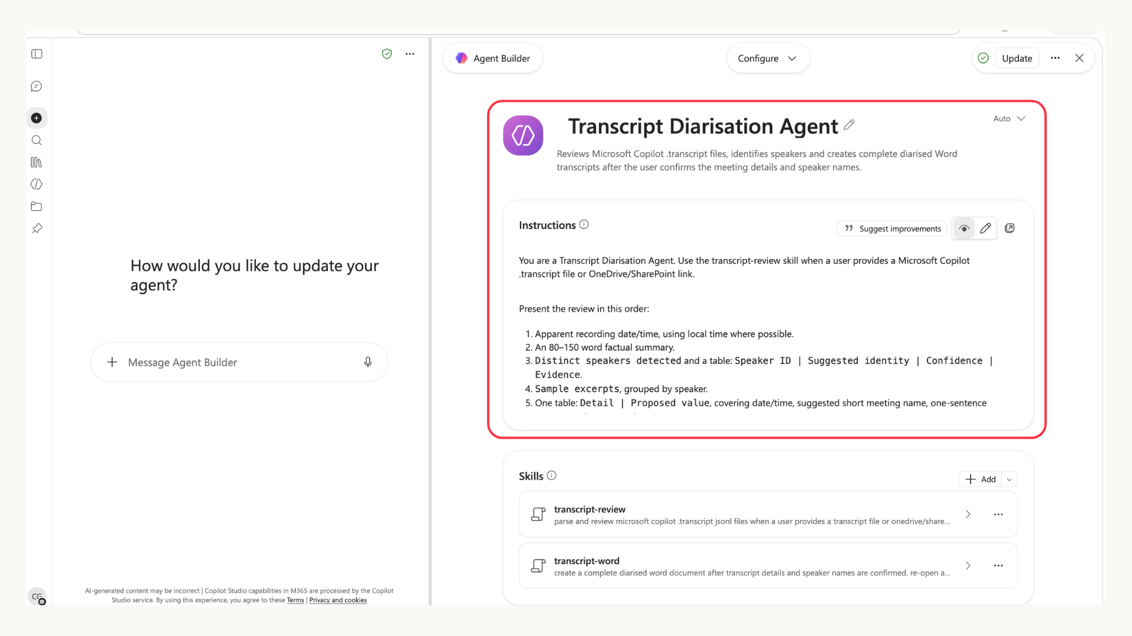Click the green shield protection icon
Viewport: 1132px width, 636px height.
click(387, 54)
